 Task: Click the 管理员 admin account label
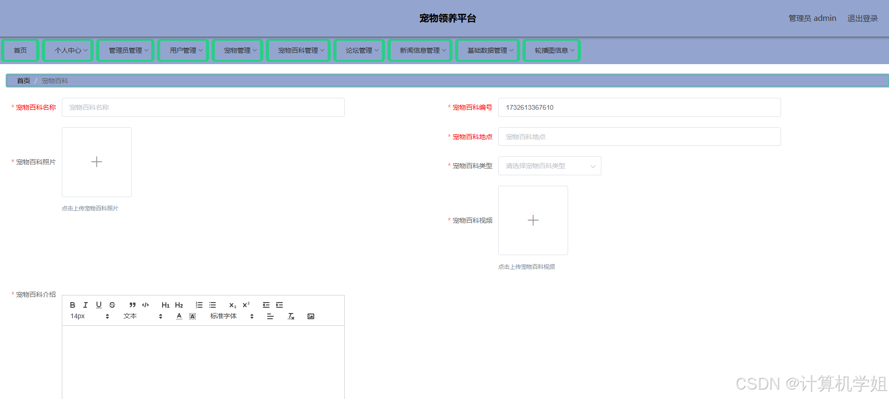(812, 19)
